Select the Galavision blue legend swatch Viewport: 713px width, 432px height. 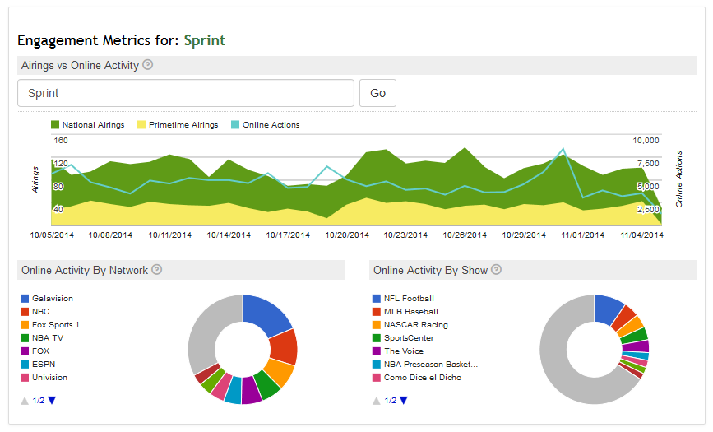[x=25, y=299]
